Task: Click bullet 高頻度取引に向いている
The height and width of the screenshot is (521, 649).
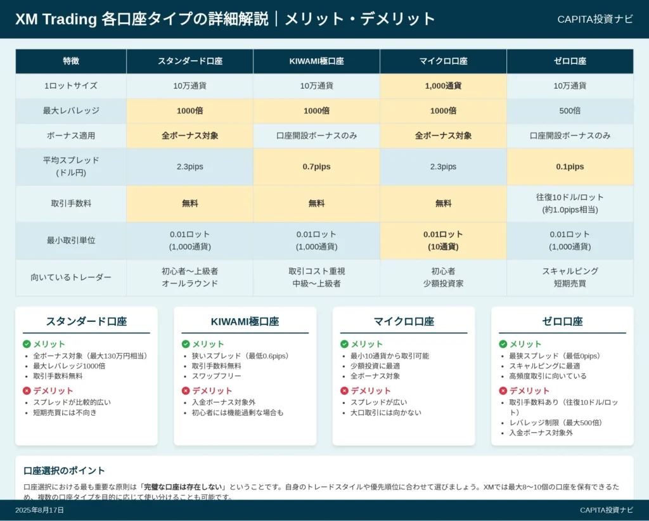Action: click(548, 376)
